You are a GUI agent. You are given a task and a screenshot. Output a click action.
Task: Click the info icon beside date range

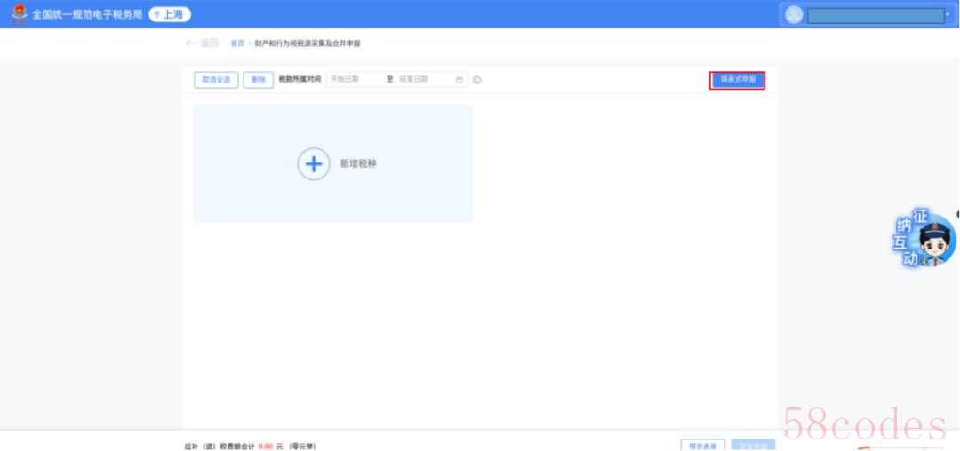click(477, 80)
